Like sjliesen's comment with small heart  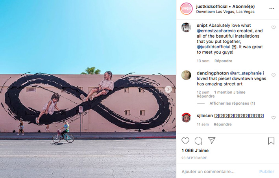pyautogui.click(x=273, y=118)
